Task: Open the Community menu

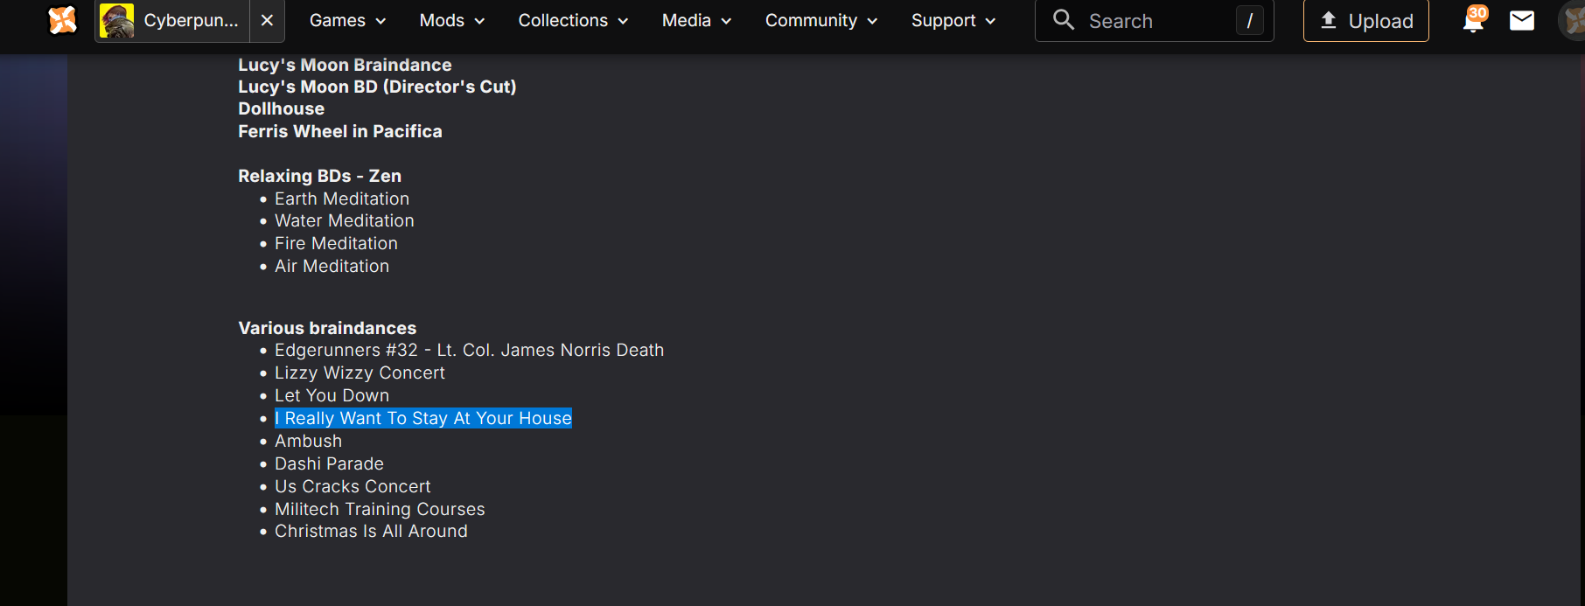Action: 820,20
